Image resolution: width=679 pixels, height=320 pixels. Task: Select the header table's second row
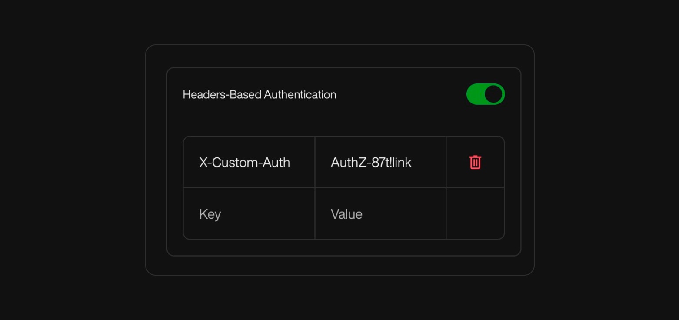[x=343, y=213]
